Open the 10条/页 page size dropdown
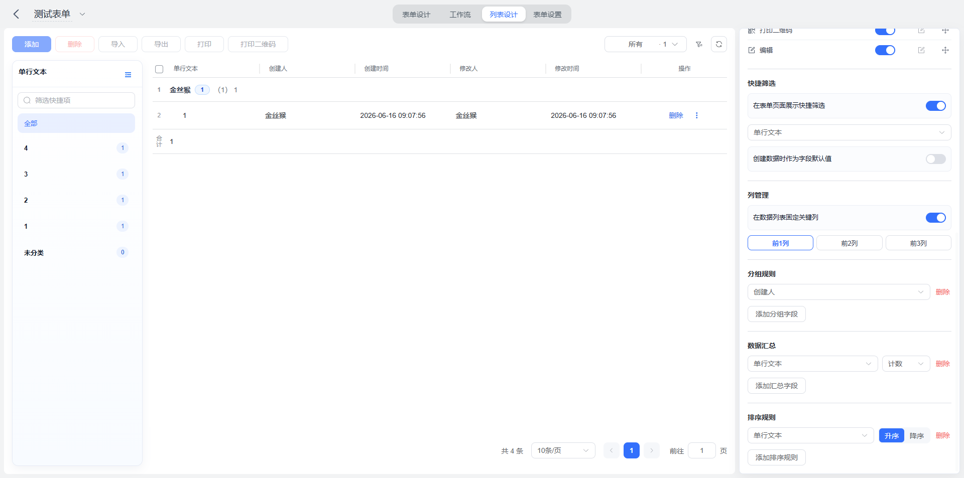Viewport: 964px width, 478px height. pos(563,450)
